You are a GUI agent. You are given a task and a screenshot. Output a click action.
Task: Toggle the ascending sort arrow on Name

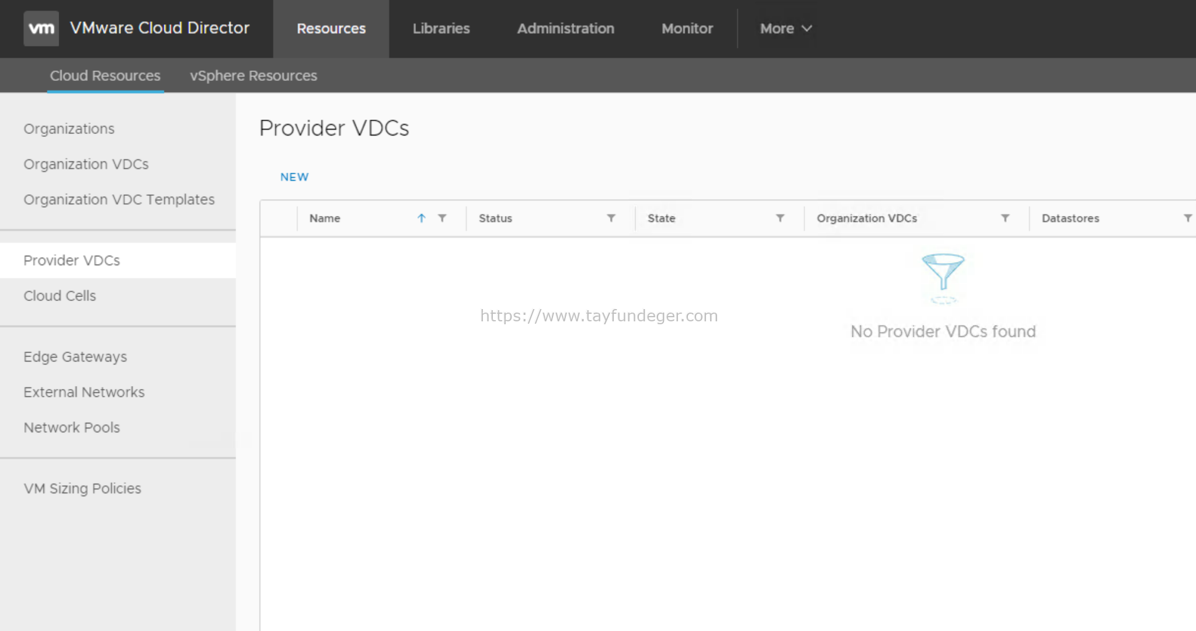pyautogui.click(x=420, y=218)
